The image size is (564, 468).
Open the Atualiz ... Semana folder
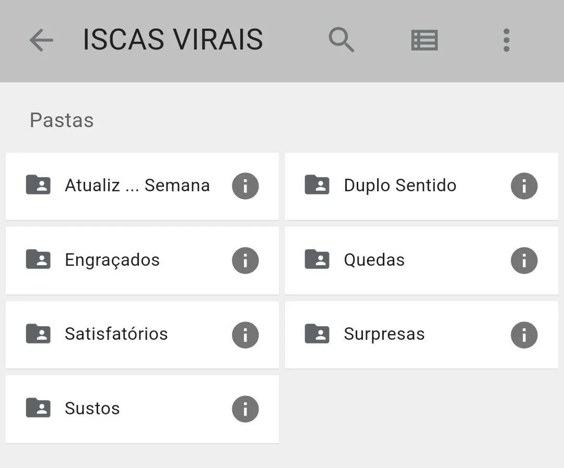click(x=142, y=186)
